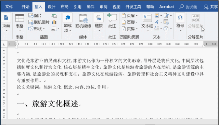Open the 页面 (Pages) button
The height and width of the screenshot is (125, 219).
[x=6, y=22]
